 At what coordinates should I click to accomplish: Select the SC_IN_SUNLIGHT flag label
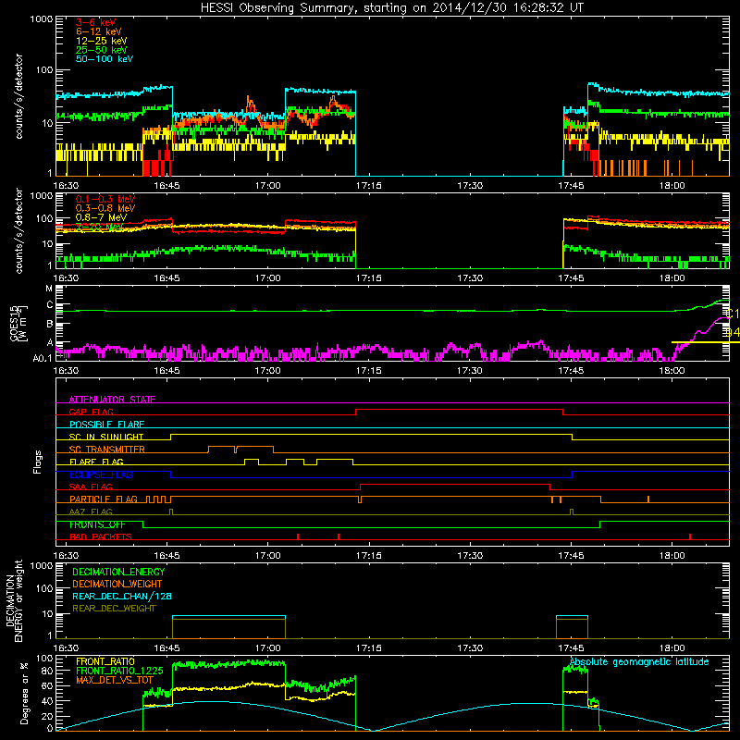pos(106,437)
